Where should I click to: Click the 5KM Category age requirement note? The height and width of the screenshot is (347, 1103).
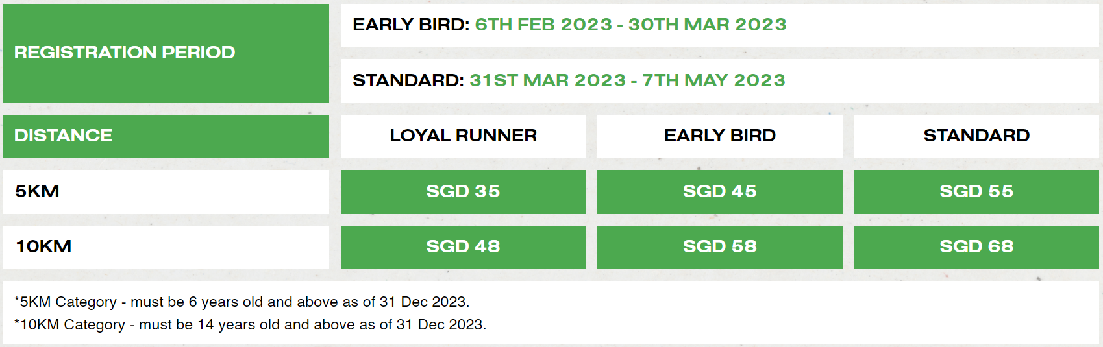[242, 302]
